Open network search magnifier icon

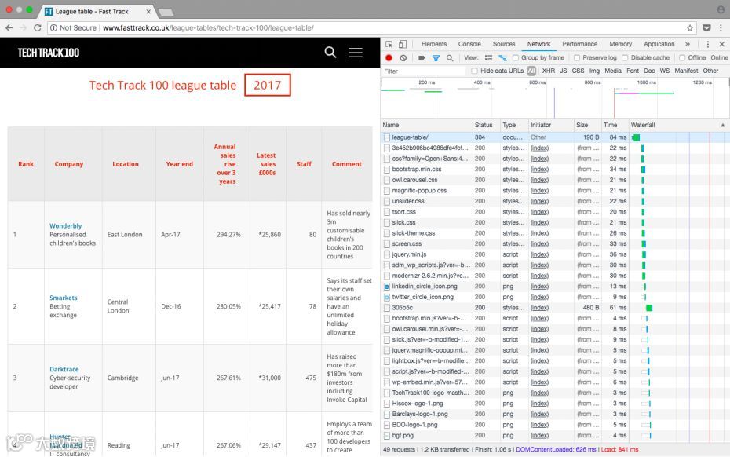click(x=450, y=58)
